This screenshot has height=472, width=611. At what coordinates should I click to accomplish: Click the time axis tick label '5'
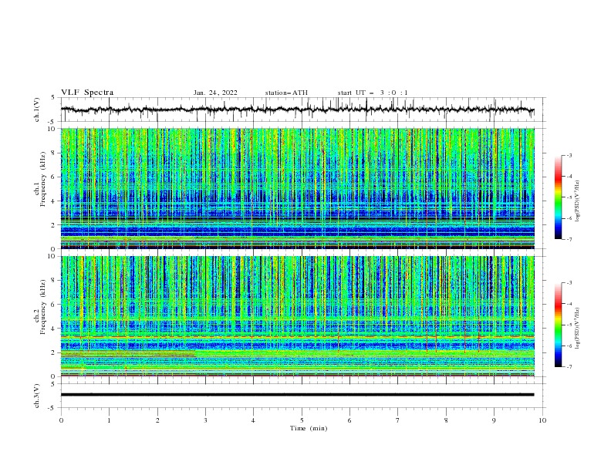click(x=302, y=420)
